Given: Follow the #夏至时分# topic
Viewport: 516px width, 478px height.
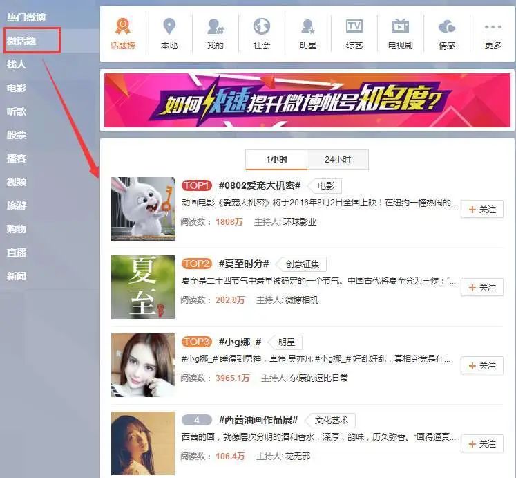Looking at the screenshot, I should tap(482, 288).
